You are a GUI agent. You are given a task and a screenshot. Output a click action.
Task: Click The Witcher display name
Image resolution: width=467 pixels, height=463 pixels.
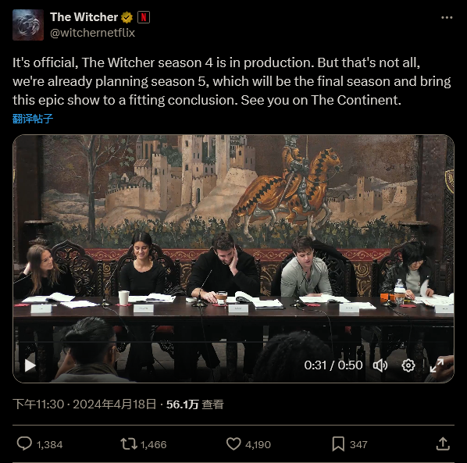click(84, 17)
